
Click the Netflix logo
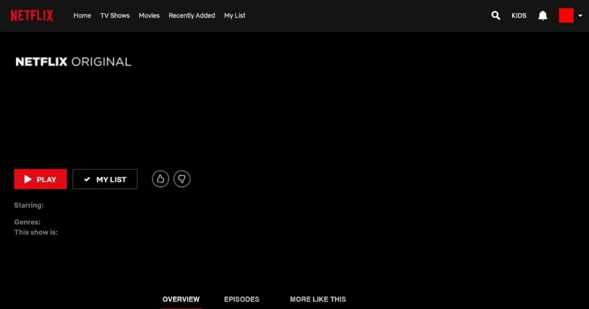(32, 16)
